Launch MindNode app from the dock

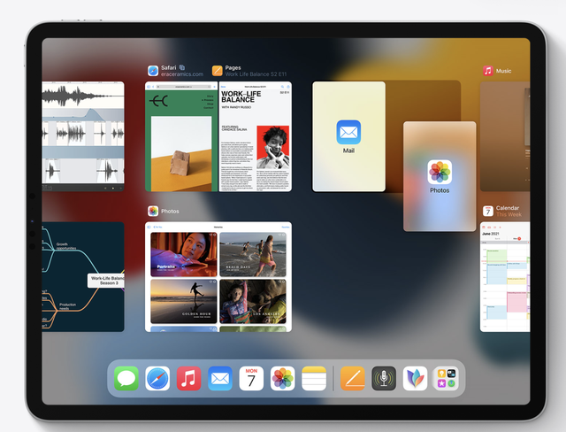[415, 378]
